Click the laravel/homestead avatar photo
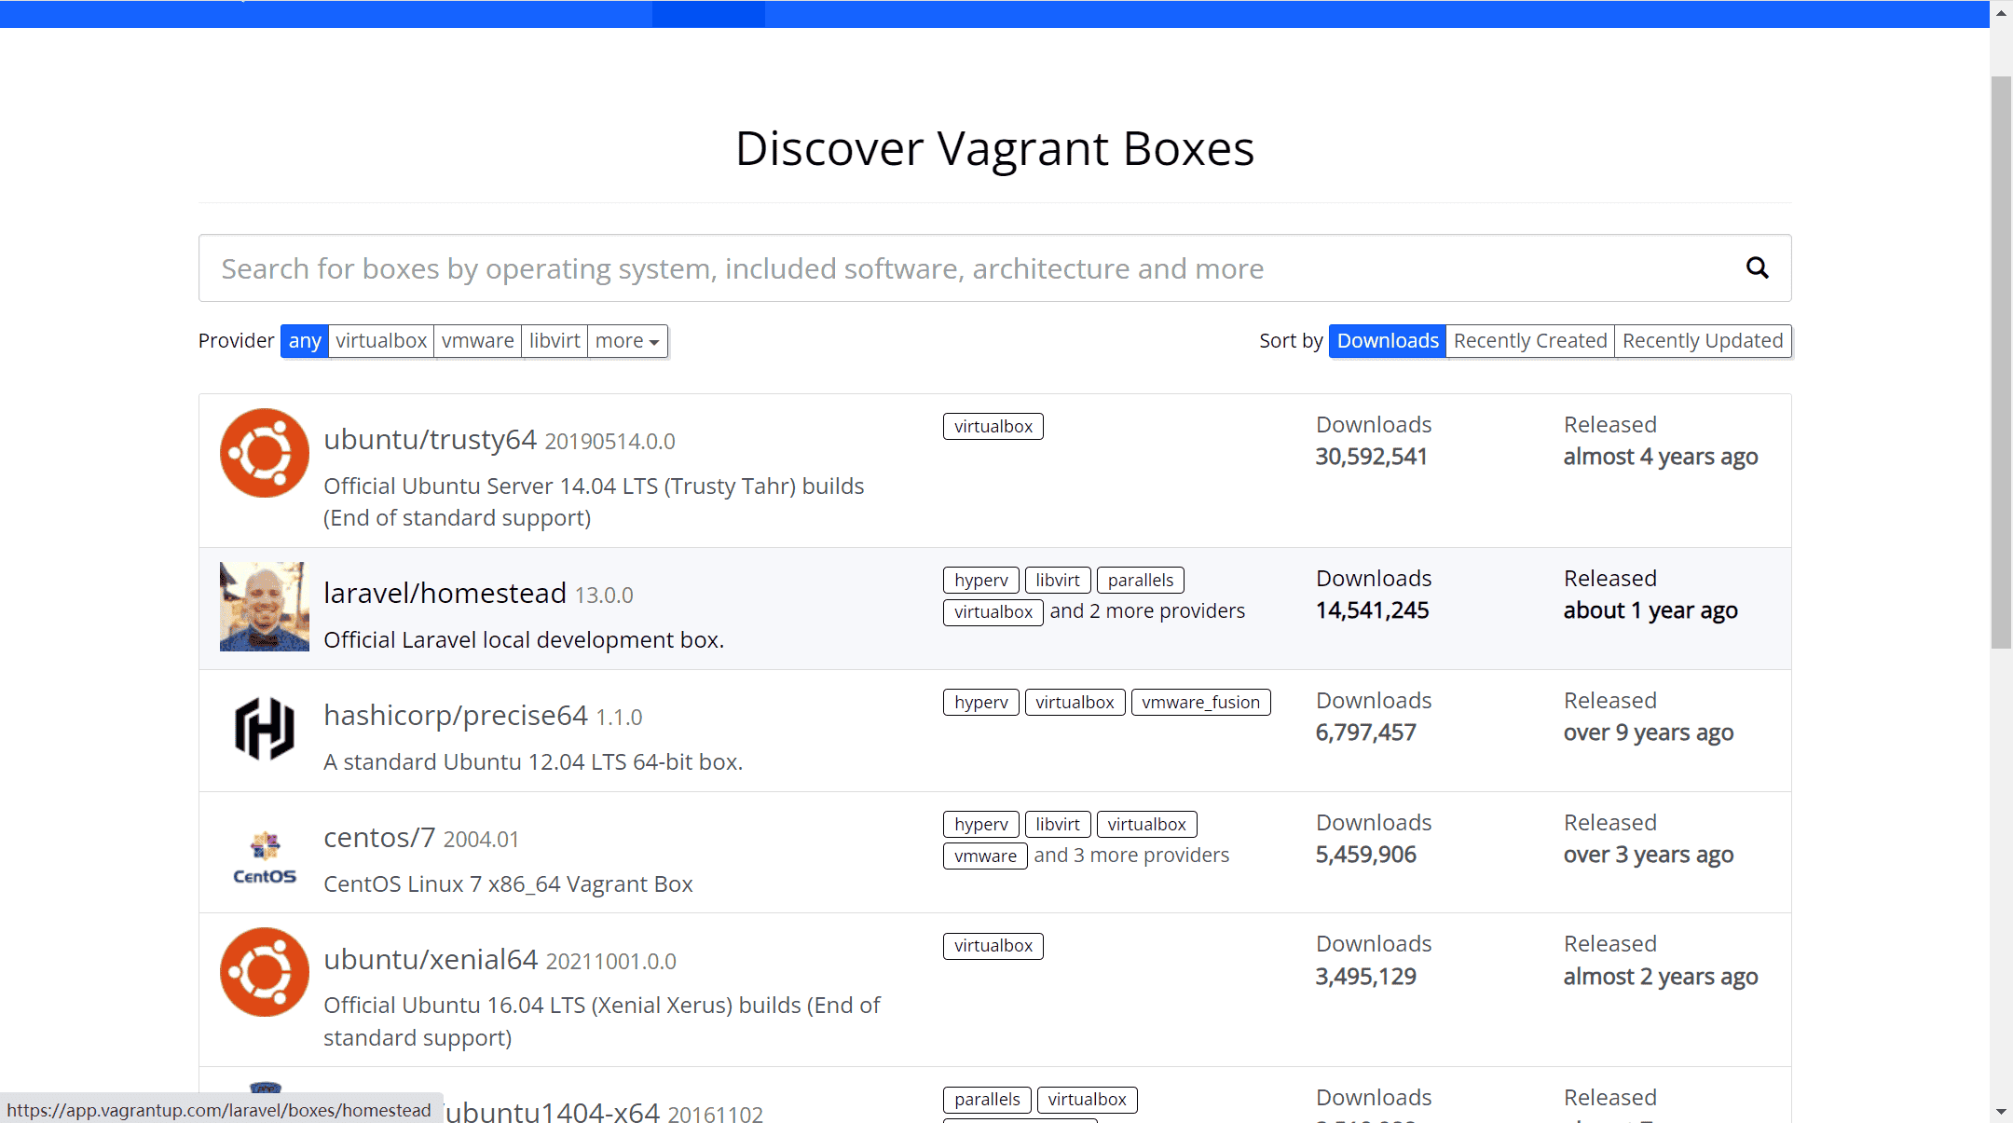Viewport: 2013px width, 1123px height. click(265, 607)
